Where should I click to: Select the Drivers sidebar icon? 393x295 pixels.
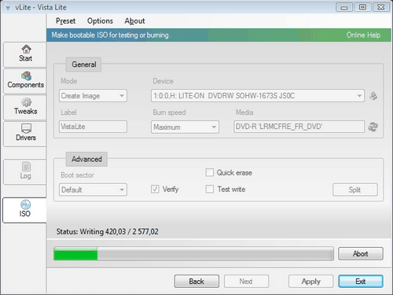tap(26, 128)
